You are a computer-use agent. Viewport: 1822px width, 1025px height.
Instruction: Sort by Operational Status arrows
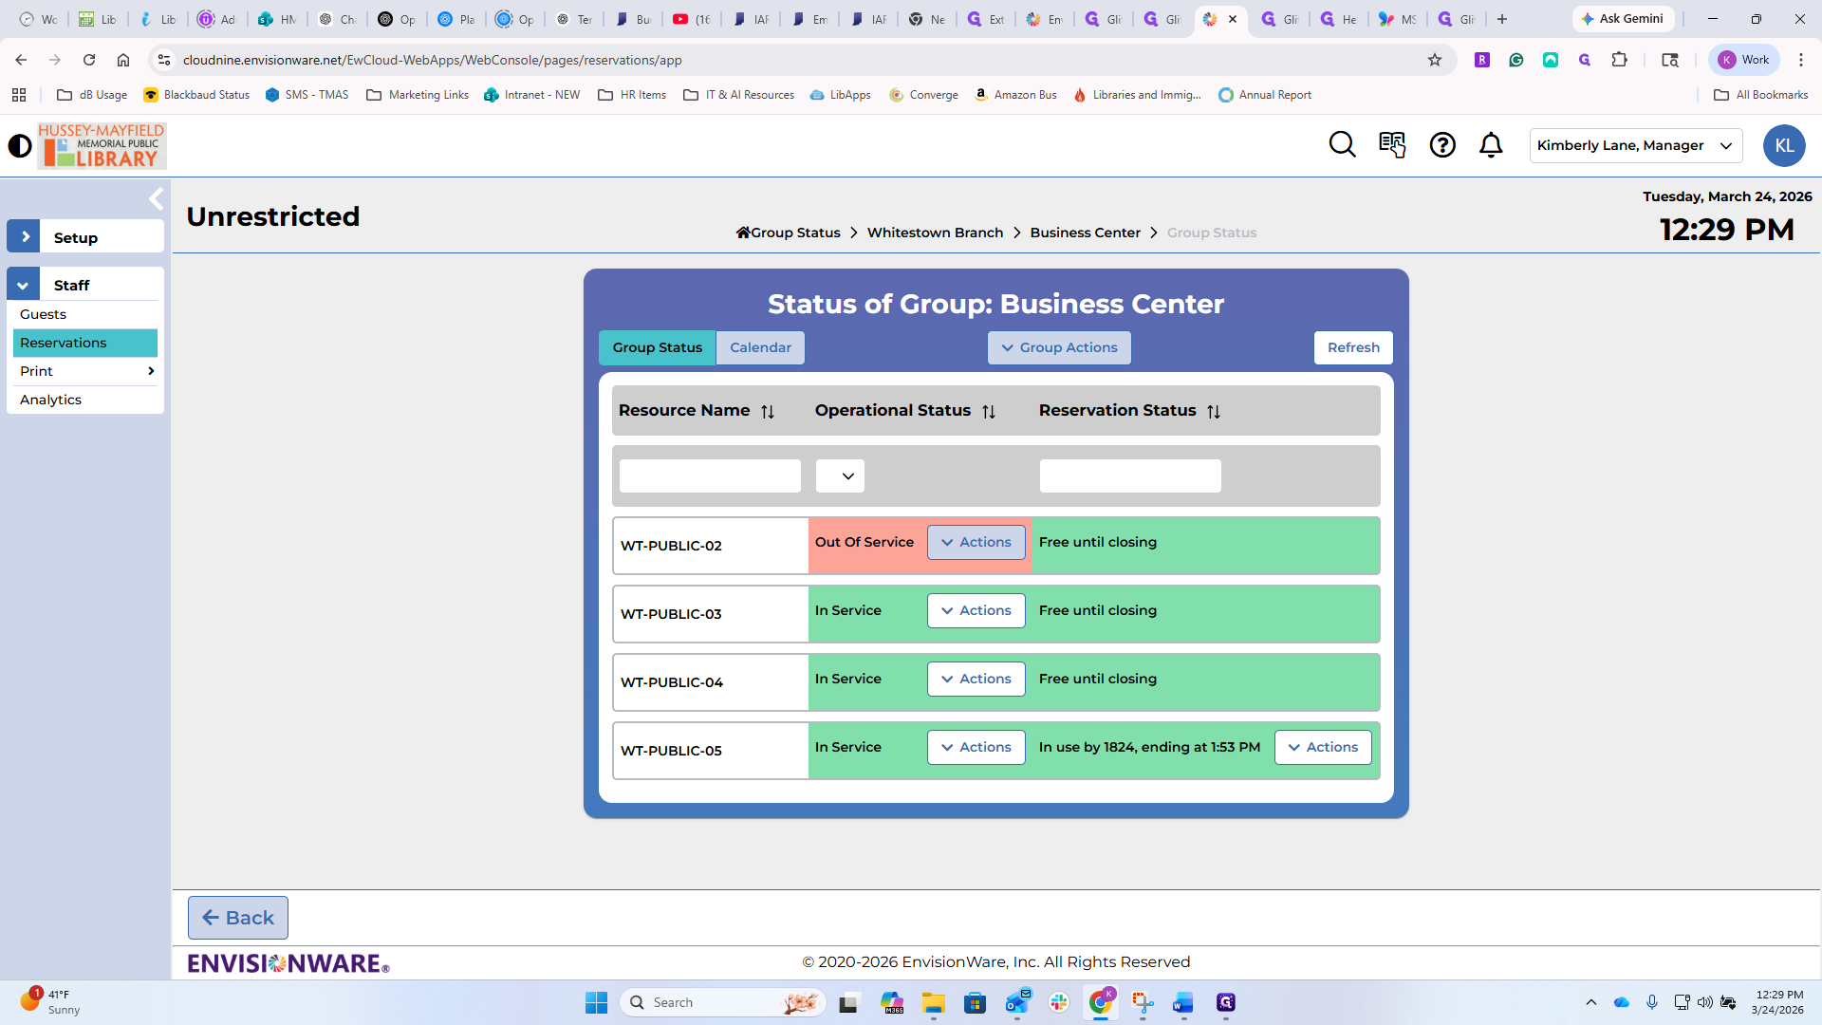[x=989, y=412]
